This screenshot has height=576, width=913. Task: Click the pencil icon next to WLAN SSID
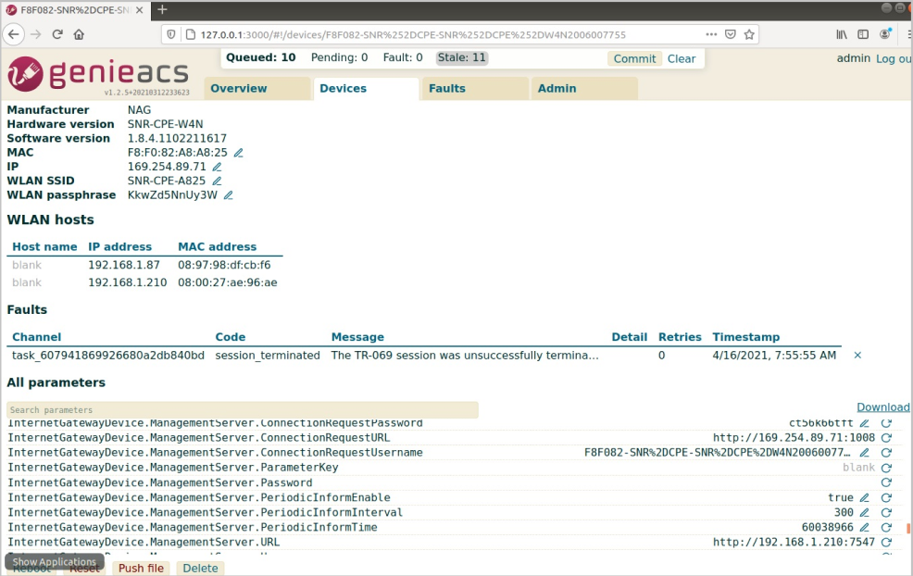pyautogui.click(x=217, y=182)
